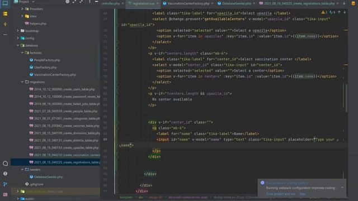Open the Database tool window on right stripe
Image resolution: width=358 pixels, height=201 pixels.
coord(353,3)
